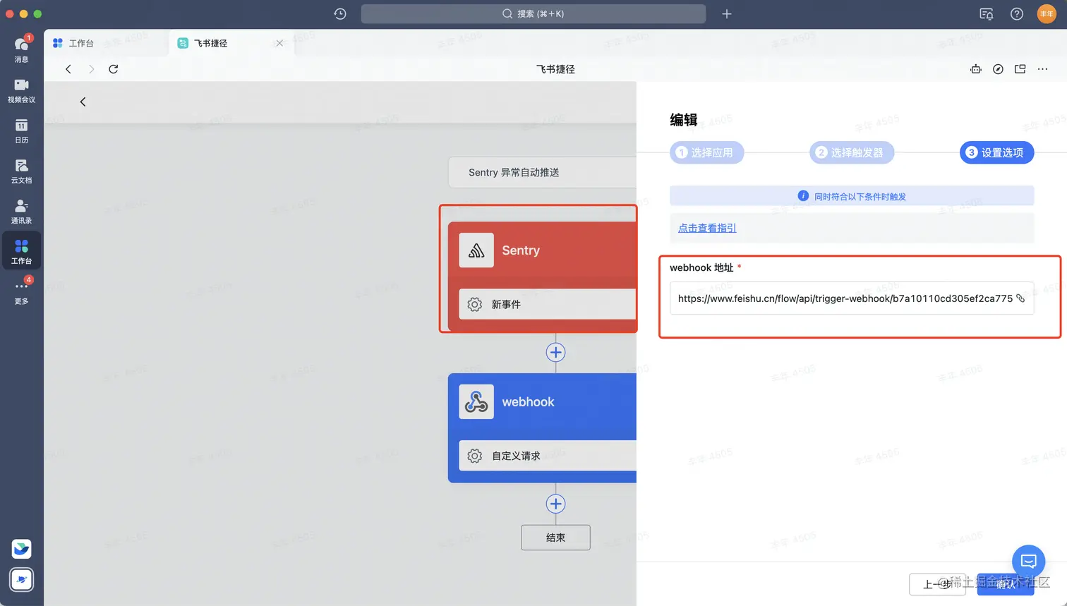This screenshot has width=1067, height=606.
Task: Open the Calendar sidebar icon
Action: (x=21, y=131)
